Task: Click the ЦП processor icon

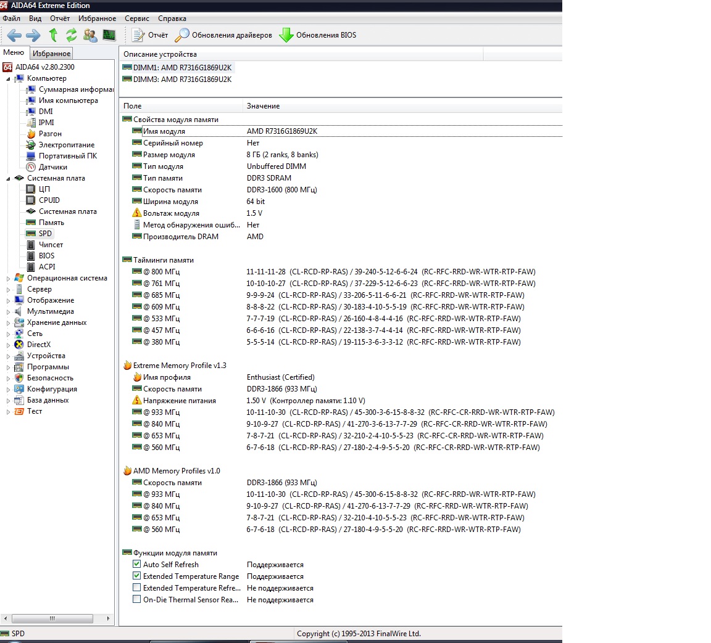Action: pos(31,189)
